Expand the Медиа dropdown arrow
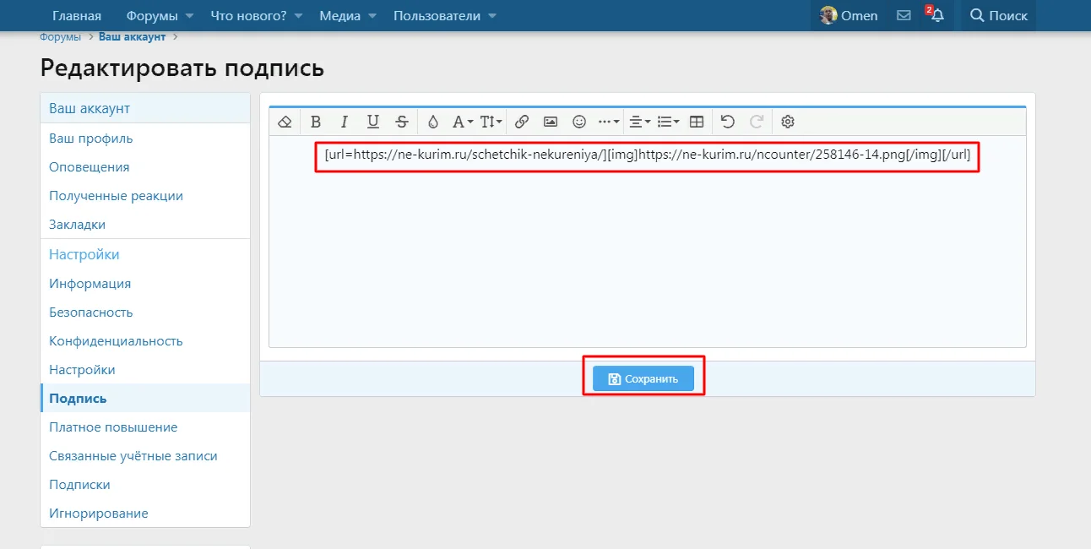The height and width of the screenshot is (549, 1091). click(x=372, y=16)
